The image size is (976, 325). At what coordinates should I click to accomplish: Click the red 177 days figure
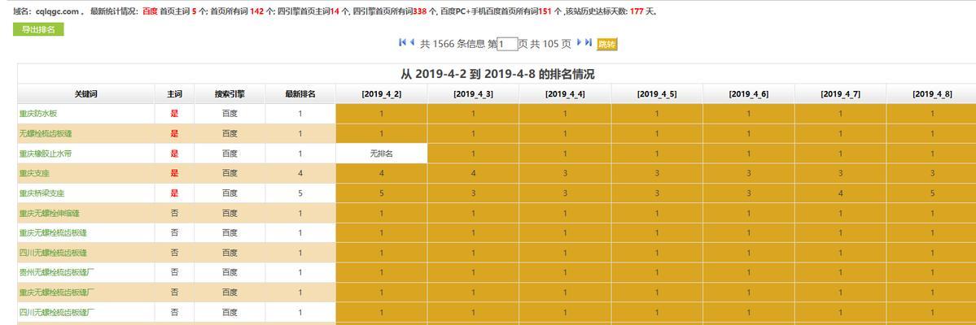[636, 11]
